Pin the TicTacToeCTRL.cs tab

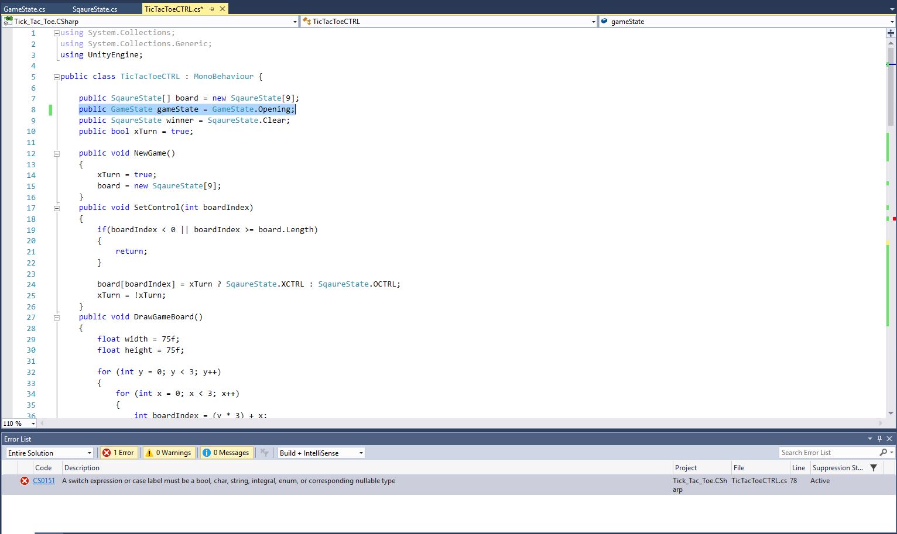tap(212, 9)
